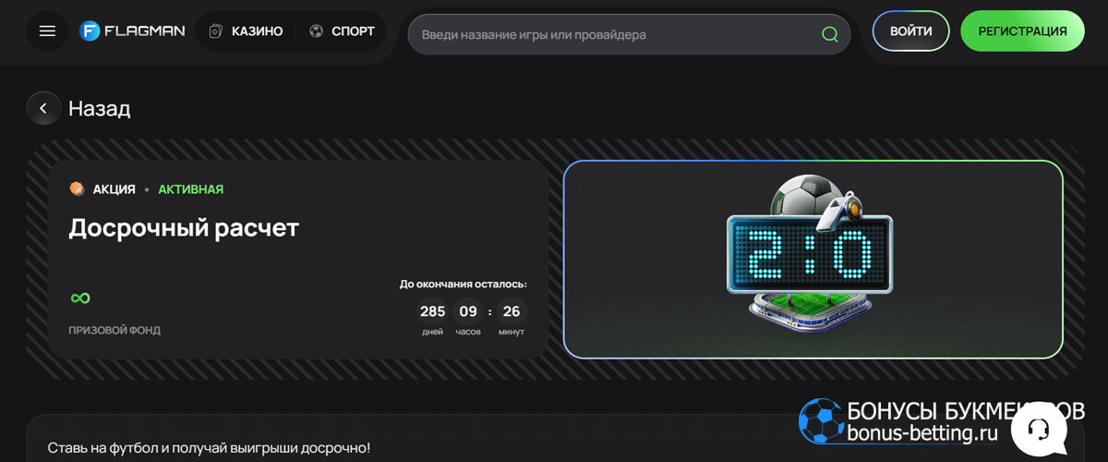Viewport: 1108px width, 462px height.
Task: Click the Активная status label
Action: pyautogui.click(x=190, y=189)
